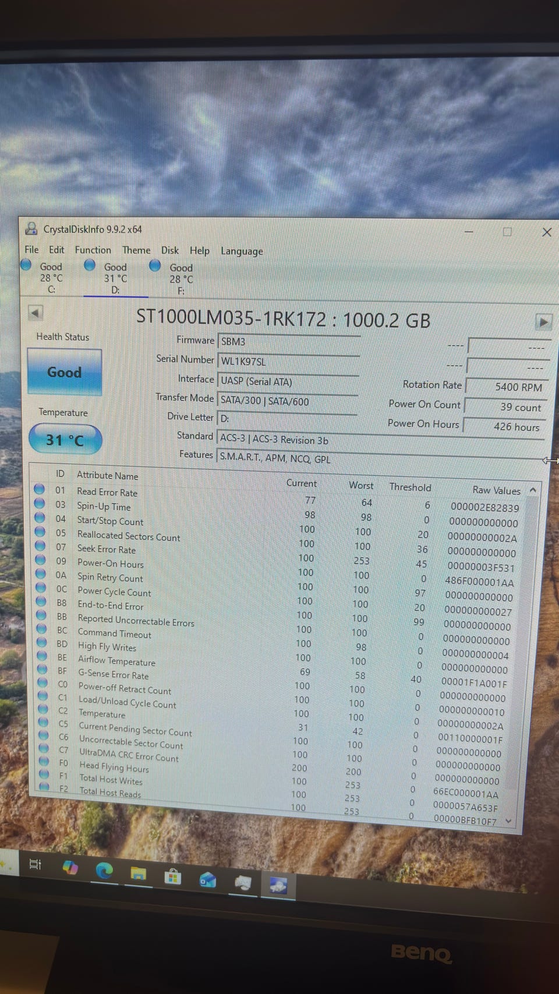Click status circle for Command Timeout
This screenshot has height=994, width=559.
[42, 628]
